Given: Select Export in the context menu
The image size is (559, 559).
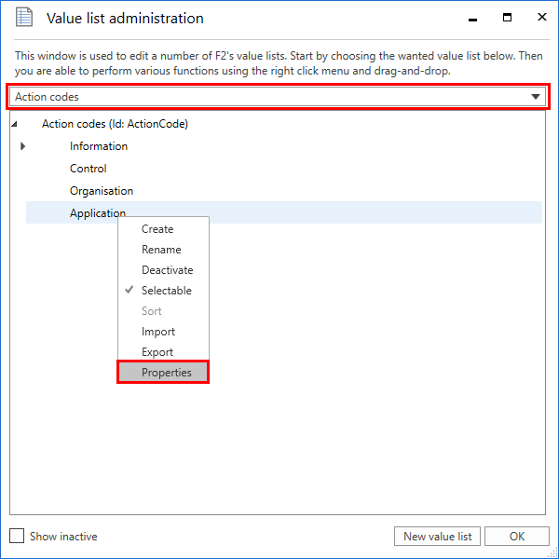Looking at the screenshot, I should pyautogui.click(x=157, y=352).
